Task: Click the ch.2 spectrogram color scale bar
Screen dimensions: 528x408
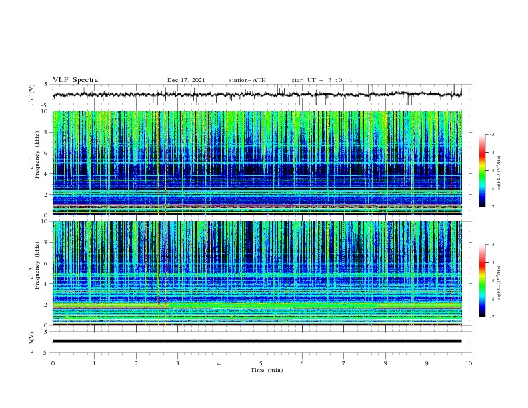Action: tap(482, 281)
